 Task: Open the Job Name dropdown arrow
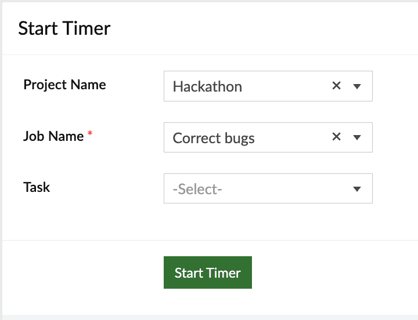pos(357,138)
